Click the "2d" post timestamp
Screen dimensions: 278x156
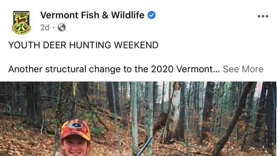click(x=45, y=28)
